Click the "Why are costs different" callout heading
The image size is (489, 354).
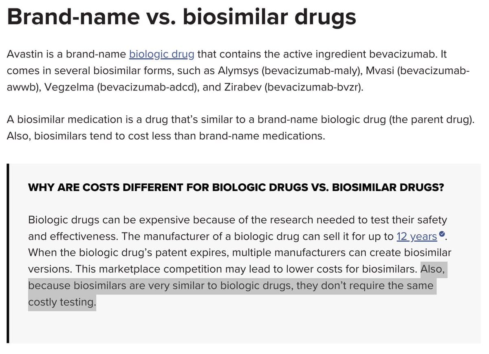coord(236,187)
